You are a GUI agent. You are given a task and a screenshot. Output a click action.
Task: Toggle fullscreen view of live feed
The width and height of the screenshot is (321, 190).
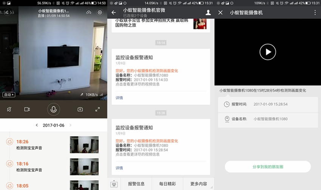click(x=97, y=109)
